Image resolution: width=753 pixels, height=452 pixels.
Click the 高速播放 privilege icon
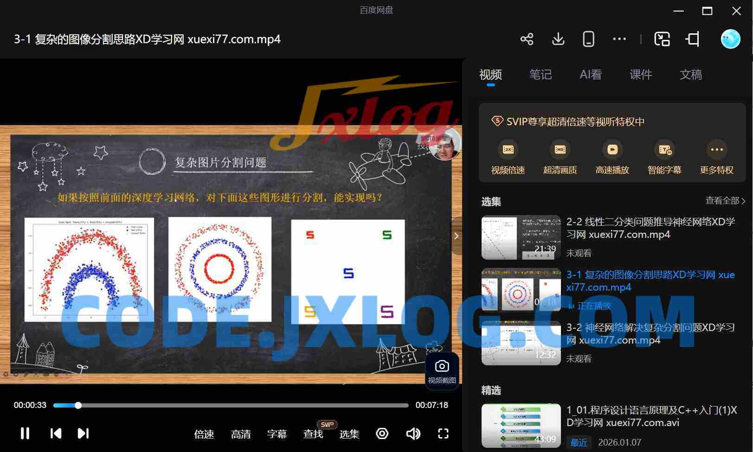tap(612, 149)
